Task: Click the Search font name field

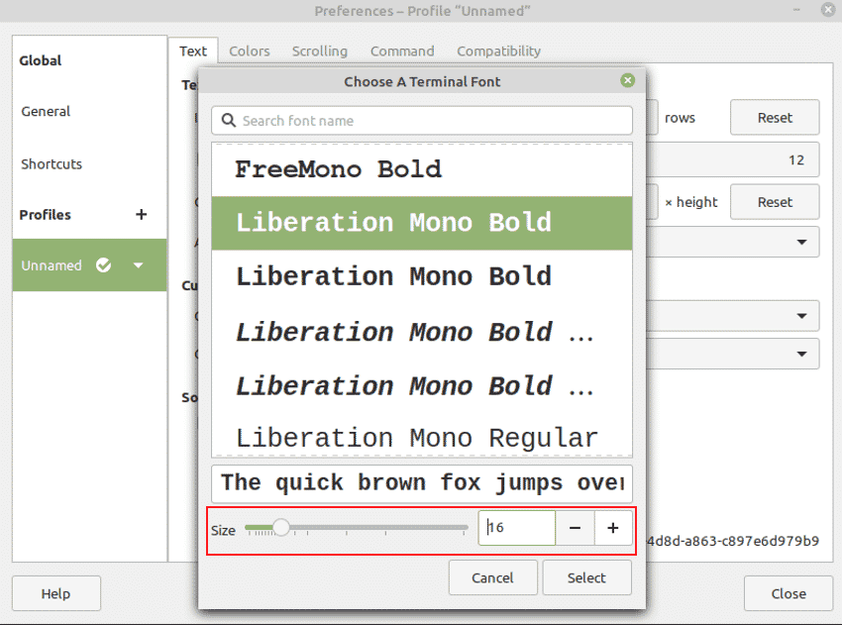Action: click(x=422, y=120)
